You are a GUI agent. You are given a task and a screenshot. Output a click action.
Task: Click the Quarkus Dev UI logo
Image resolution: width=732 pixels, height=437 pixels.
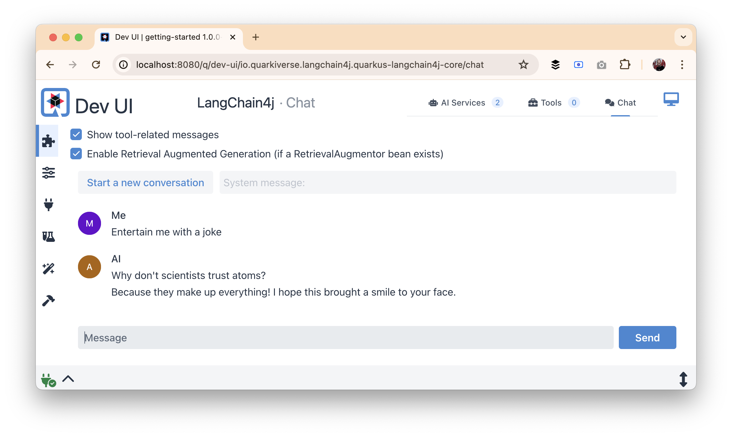tap(55, 102)
